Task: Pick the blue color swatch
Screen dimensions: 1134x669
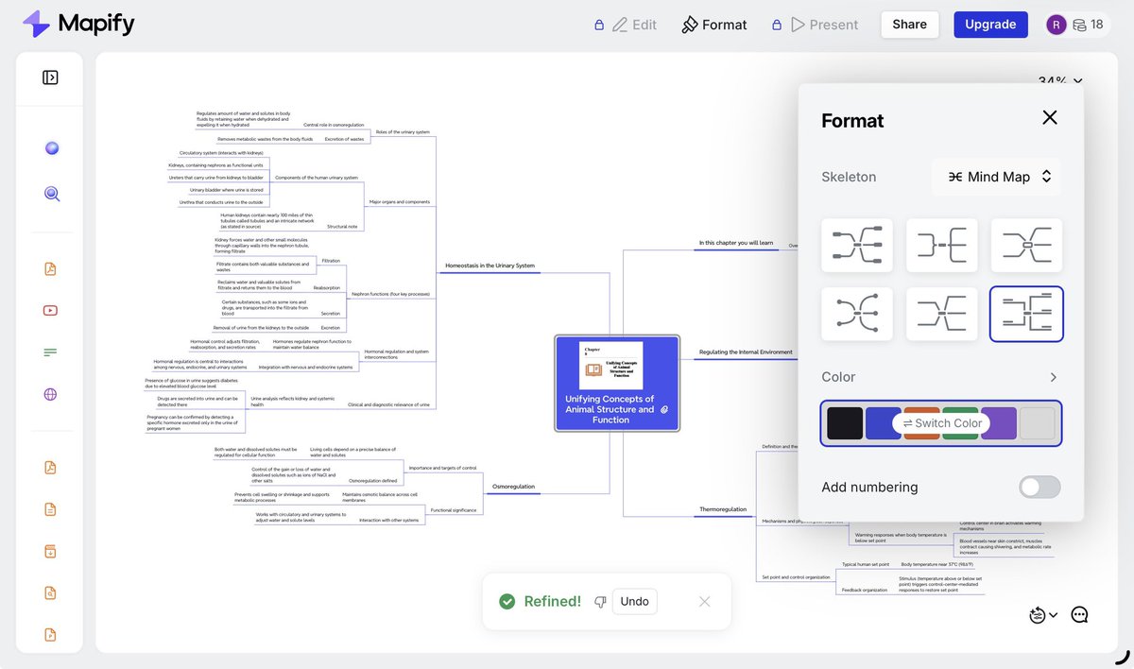Action: [881, 423]
